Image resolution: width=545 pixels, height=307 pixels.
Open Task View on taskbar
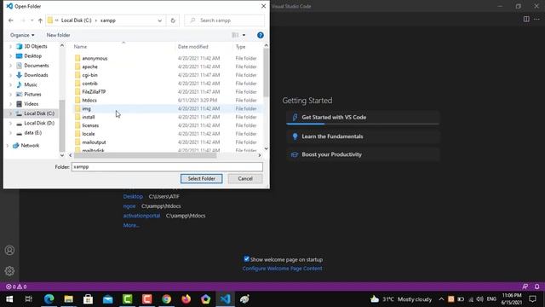click(x=29, y=299)
